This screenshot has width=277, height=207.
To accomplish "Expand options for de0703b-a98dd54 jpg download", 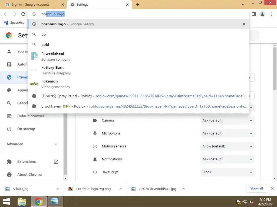I will (184, 189).
